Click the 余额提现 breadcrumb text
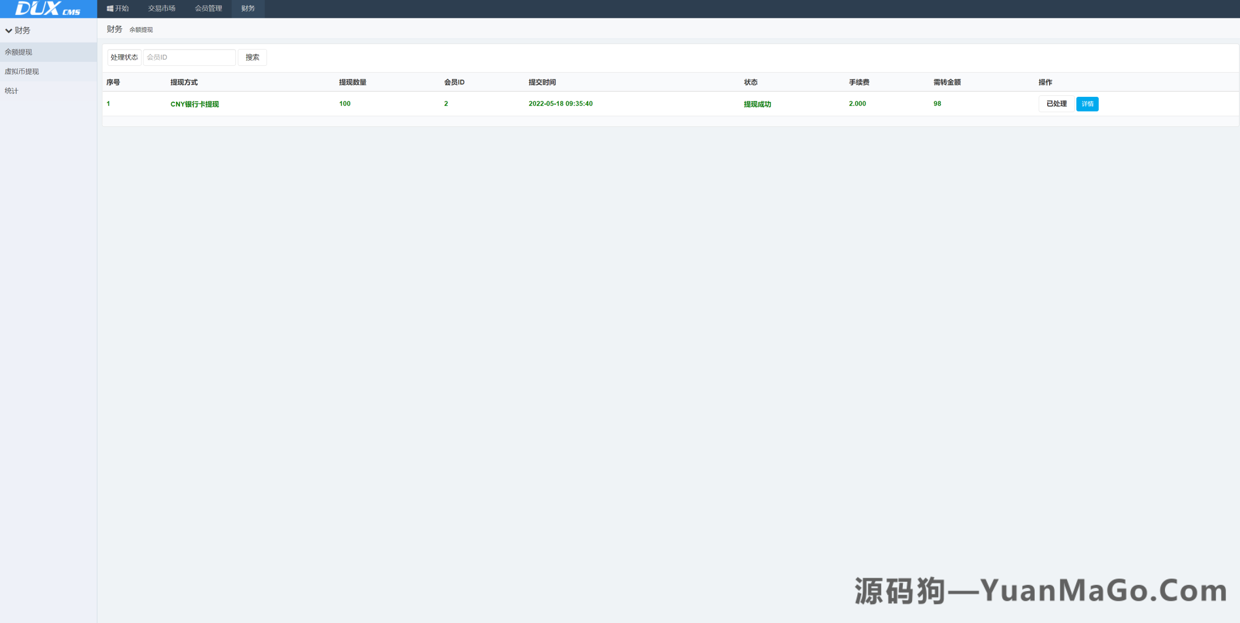This screenshot has height=623, width=1240. [141, 30]
